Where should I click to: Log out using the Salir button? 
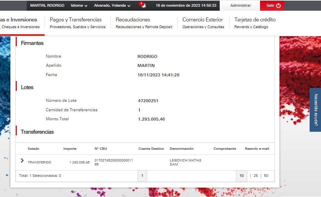(x=273, y=6)
